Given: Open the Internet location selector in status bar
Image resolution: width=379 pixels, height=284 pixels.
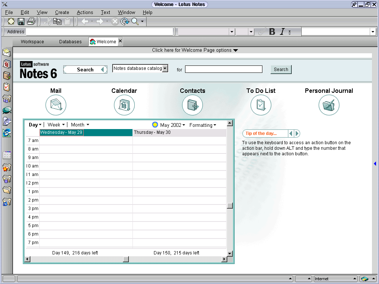Looking at the screenshot, I should (335, 279).
